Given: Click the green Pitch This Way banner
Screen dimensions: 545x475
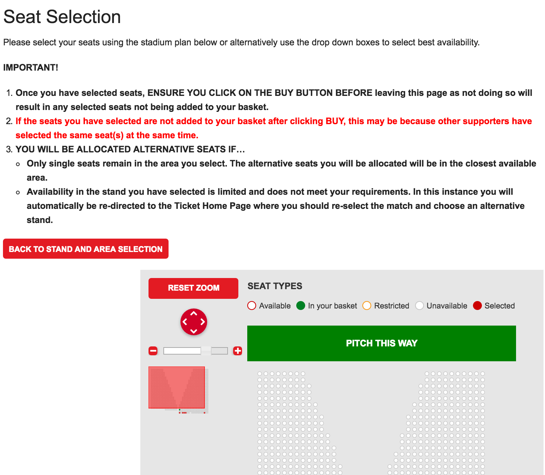Looking at the screenshot, I should coord(381,343).
